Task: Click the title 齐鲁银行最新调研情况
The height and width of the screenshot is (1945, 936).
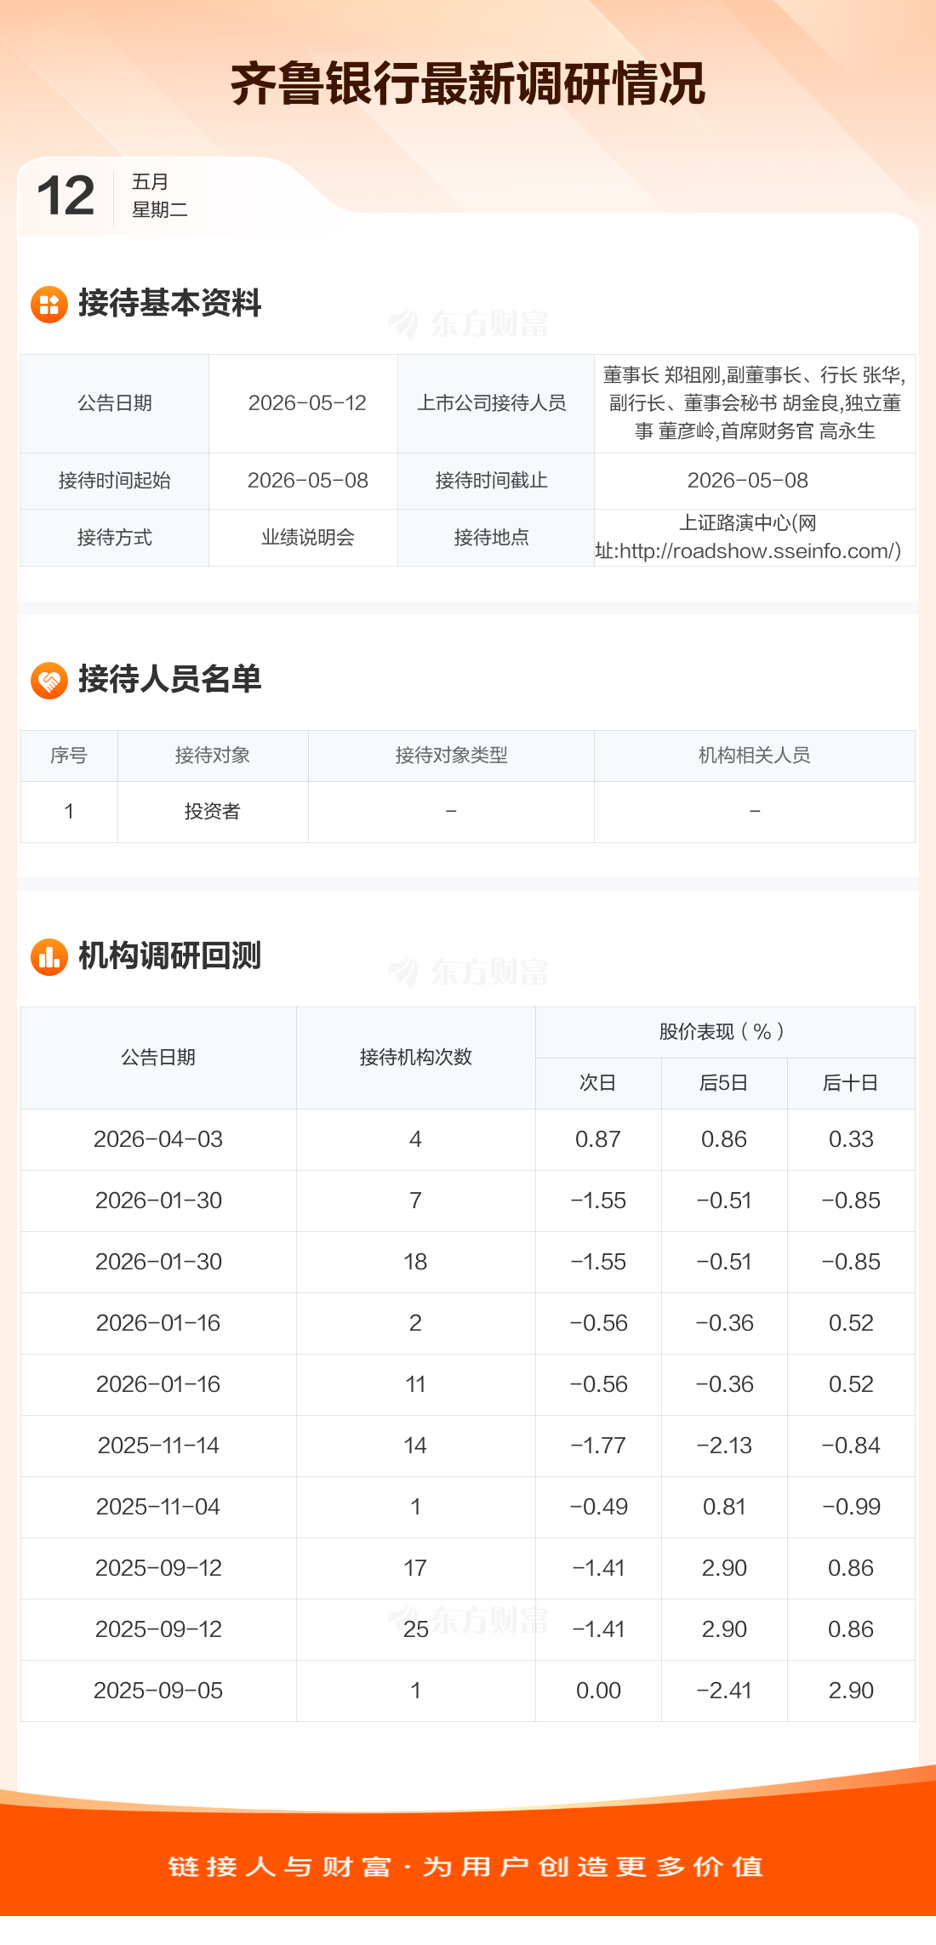Action: [468, 83]
